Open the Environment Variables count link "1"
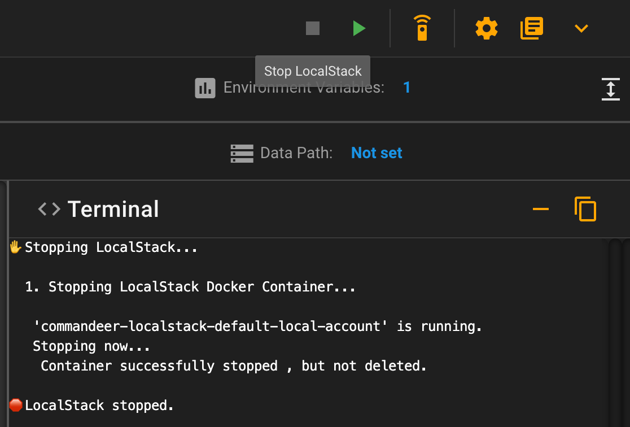Image resolution: width=630 pixels, height=427 pixels. click(406, 87)
